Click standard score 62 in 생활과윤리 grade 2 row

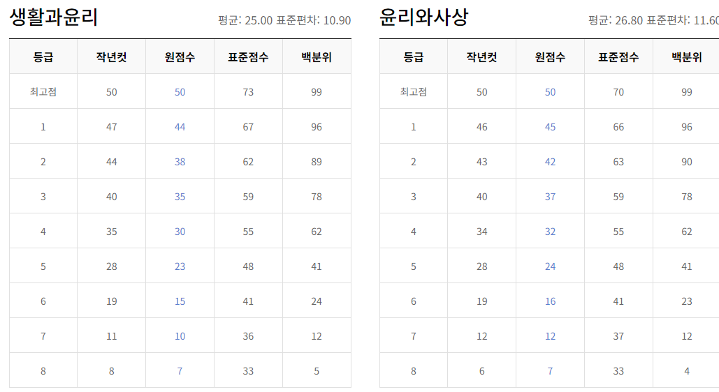tap(248, 162)
